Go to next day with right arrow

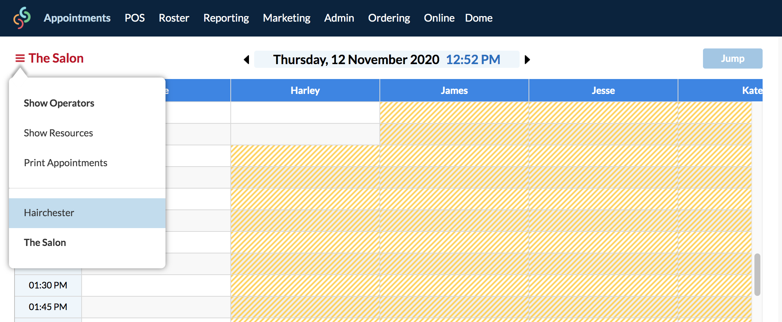pos(527,60)
